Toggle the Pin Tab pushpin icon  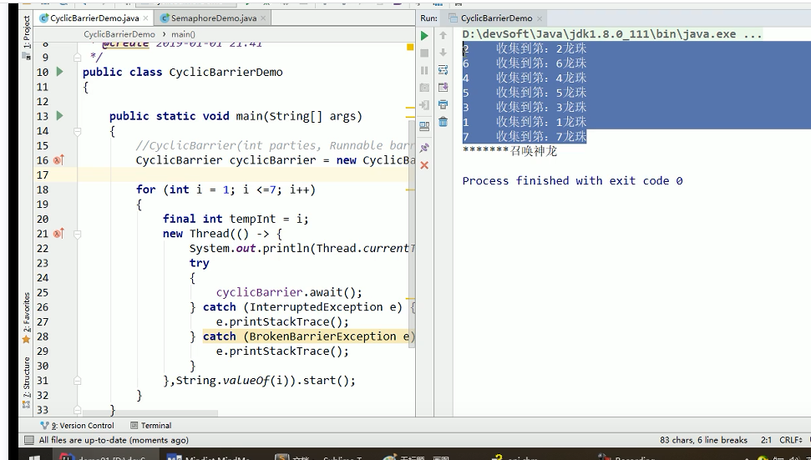pos(424,148)
